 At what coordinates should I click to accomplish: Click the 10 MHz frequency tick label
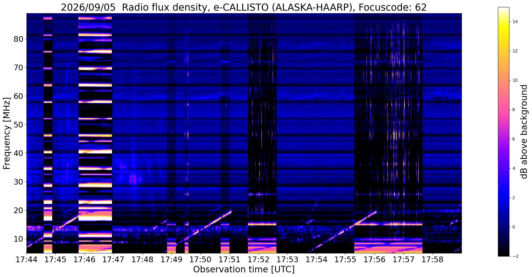click(x=18, y=239)
